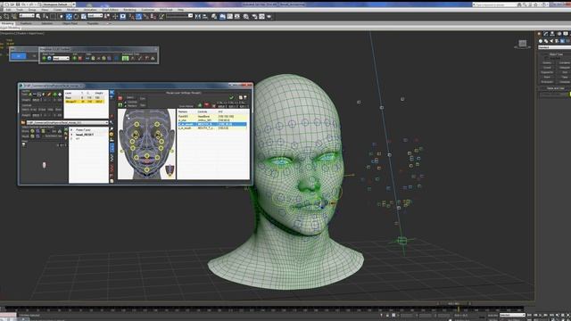Open the dropdown in floating toolbar

(x=61, y=59)
